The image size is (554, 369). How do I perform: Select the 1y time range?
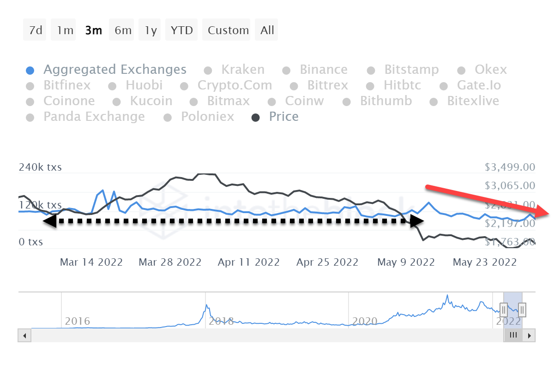coord(151,30)
